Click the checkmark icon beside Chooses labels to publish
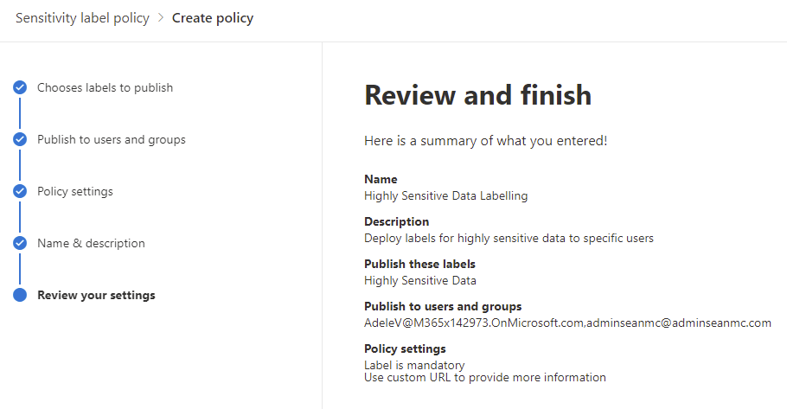The height and width of the screenshot is (409, 787). (20, 87)
